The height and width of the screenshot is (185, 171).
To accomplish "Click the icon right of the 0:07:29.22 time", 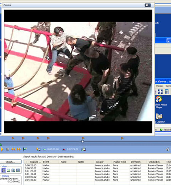I will [x=84, y=149].
